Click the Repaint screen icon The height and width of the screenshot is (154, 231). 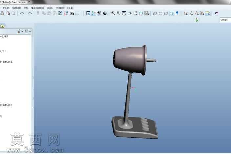pos(88,13)
